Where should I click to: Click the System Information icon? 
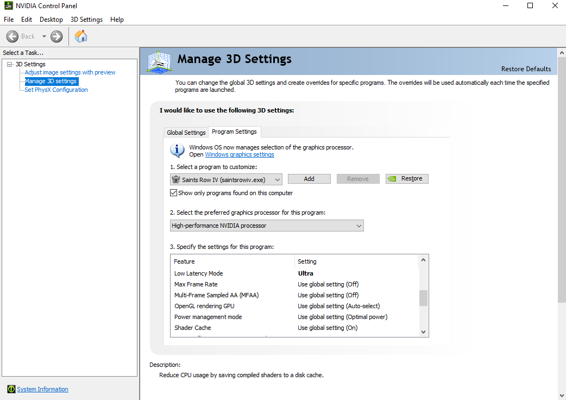coord(11,389)
